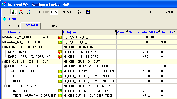
Task: Click the green run bicycle toolbar icon
Action: click(14, 12)
